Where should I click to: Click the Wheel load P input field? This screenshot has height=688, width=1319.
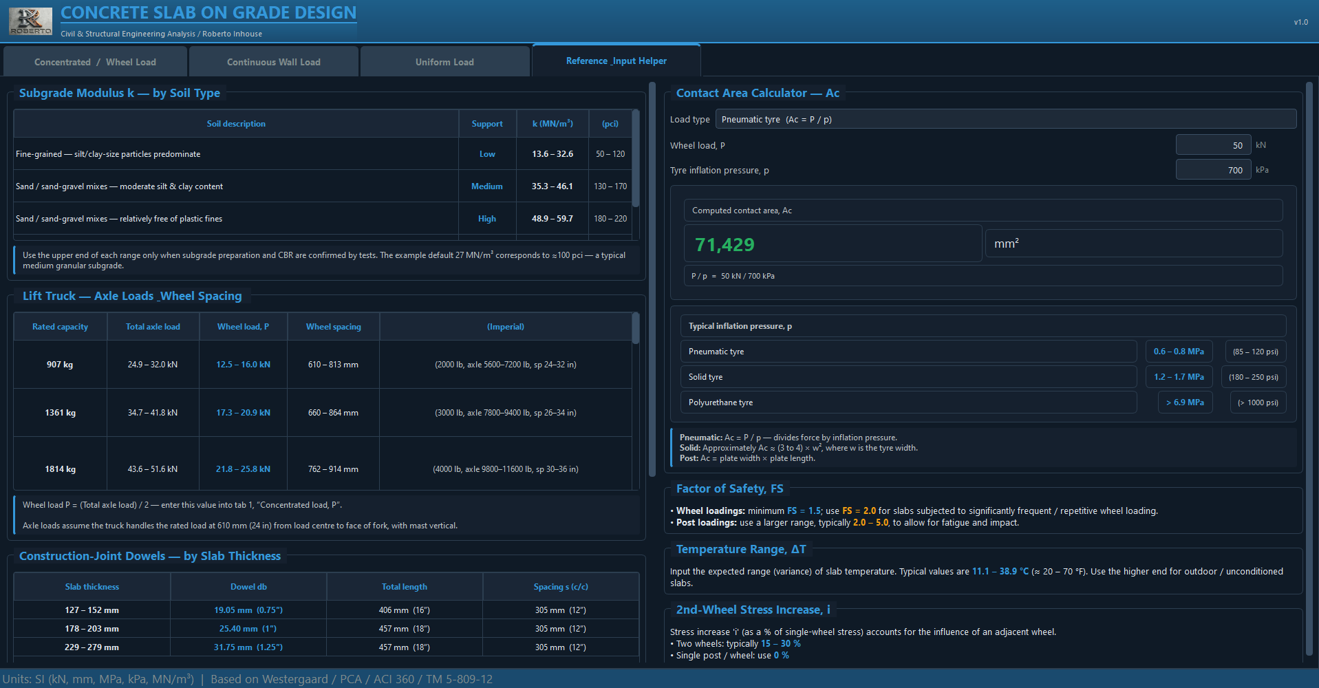(1212, 144)
